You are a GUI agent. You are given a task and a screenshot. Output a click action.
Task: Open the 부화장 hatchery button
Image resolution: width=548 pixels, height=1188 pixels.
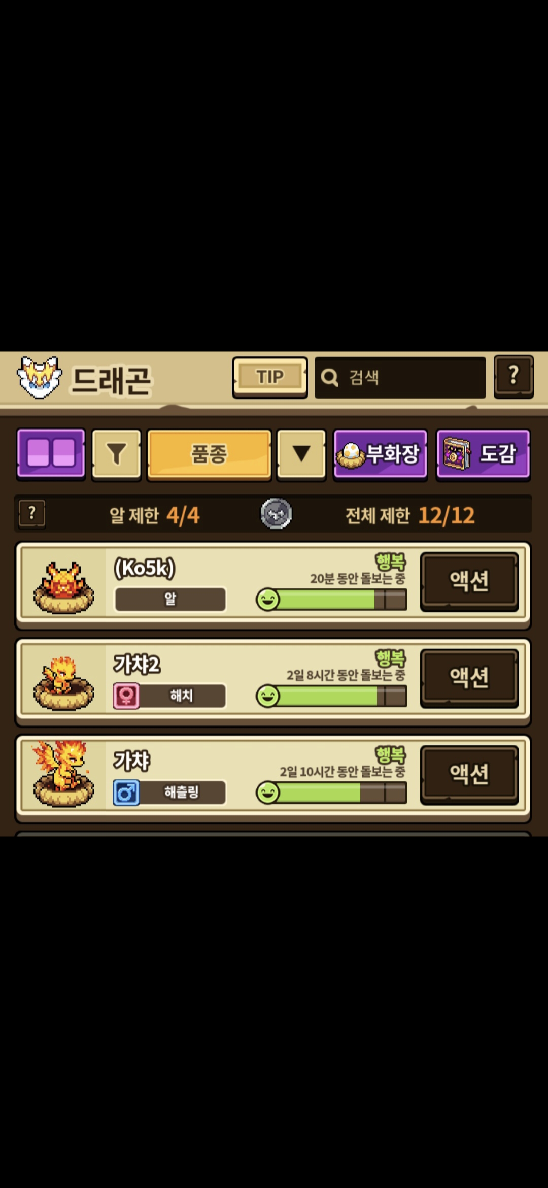point(380,454)
